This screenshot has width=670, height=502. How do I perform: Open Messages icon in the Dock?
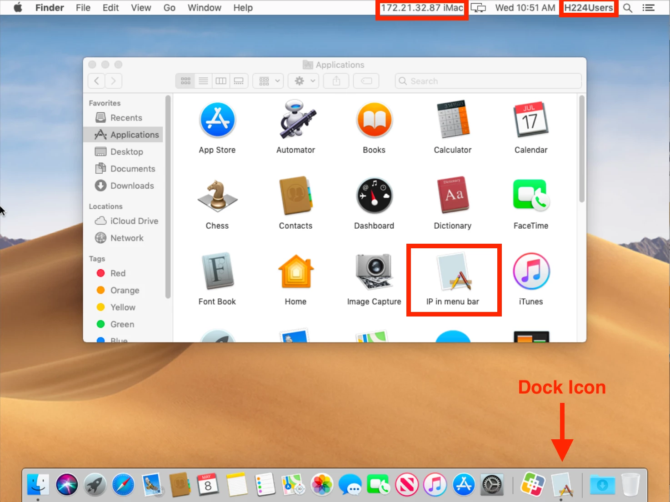350,484
